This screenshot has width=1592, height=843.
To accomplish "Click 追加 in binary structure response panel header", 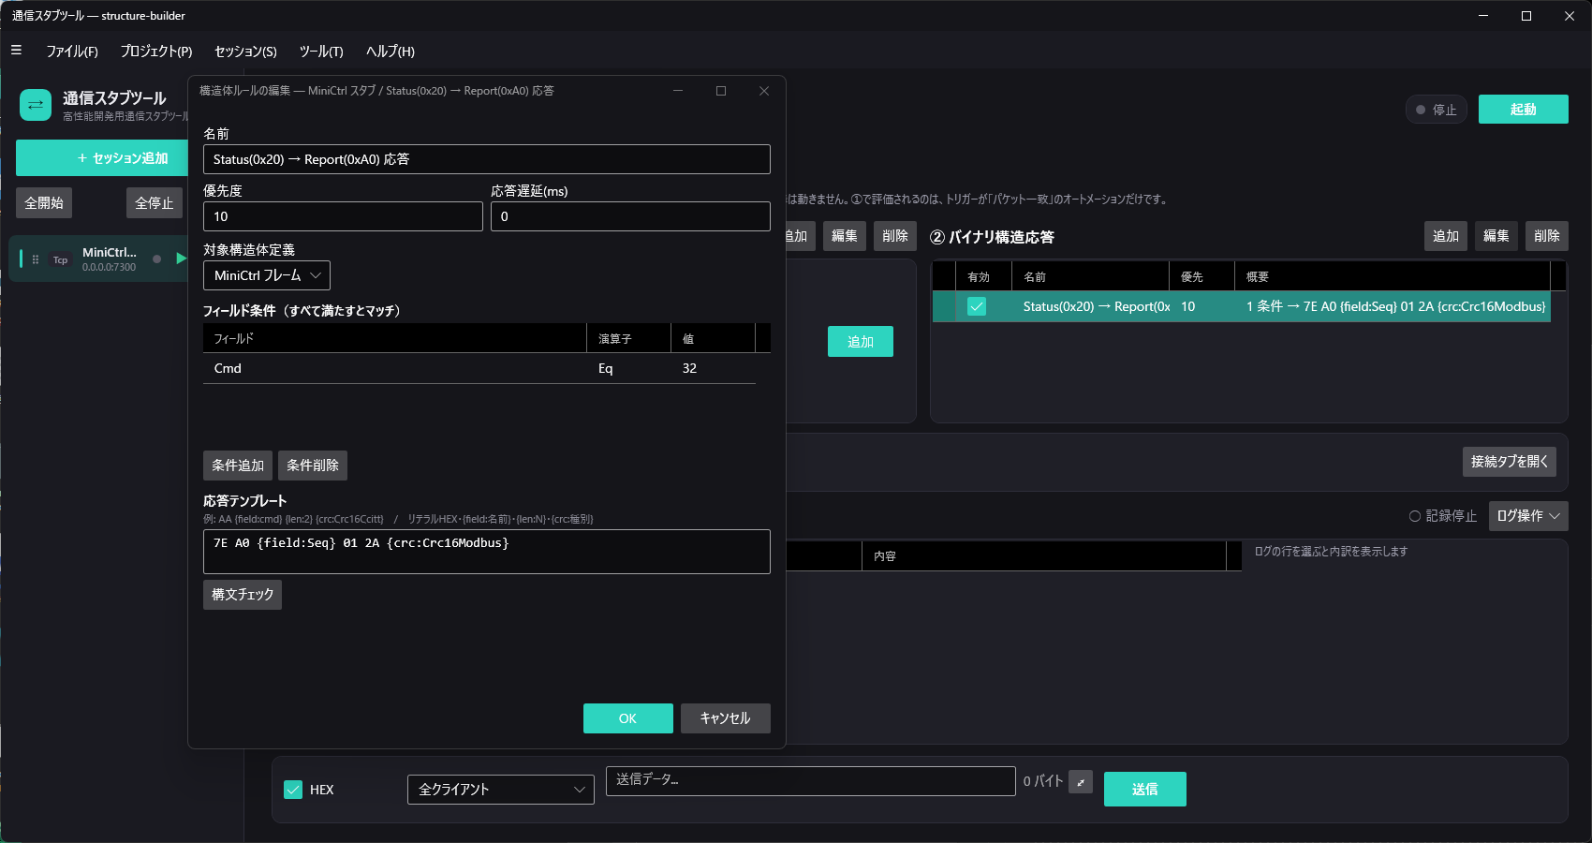I will 1446,236.
